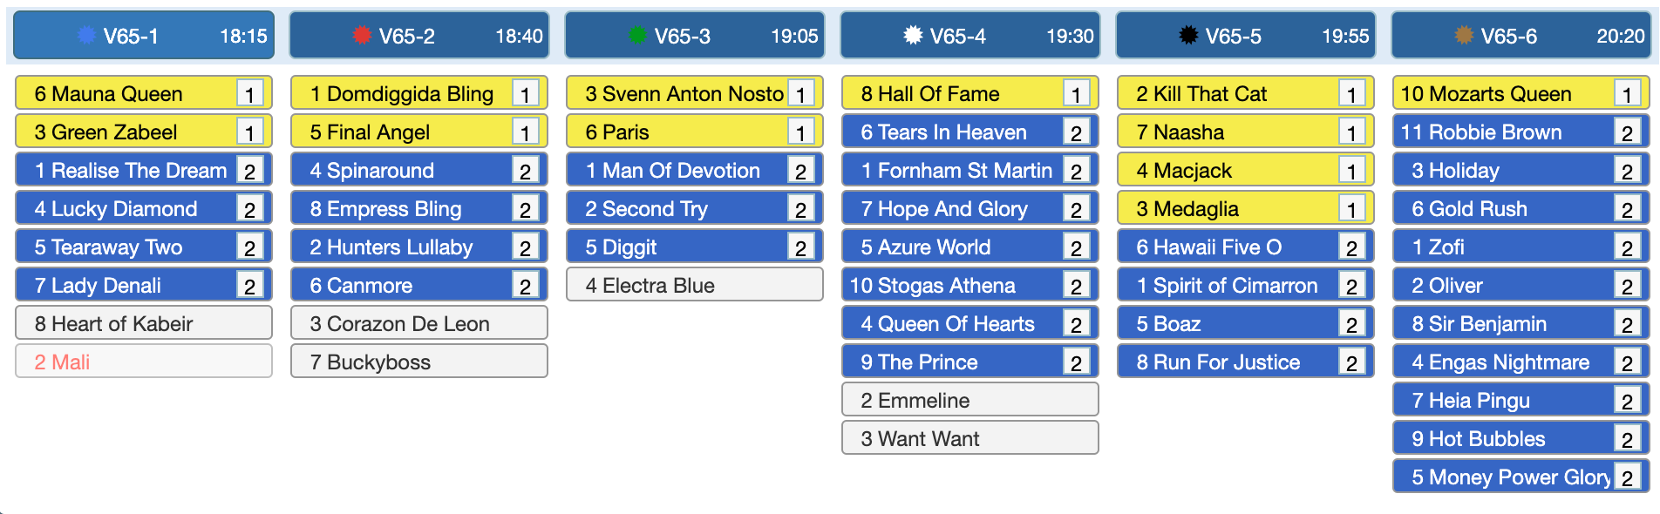The height and width of the screenshot is (514, 1660).
Task: Select horse 7 Buckyboss in V65-2
Action: pyautogui.click(x=419, y=362)
